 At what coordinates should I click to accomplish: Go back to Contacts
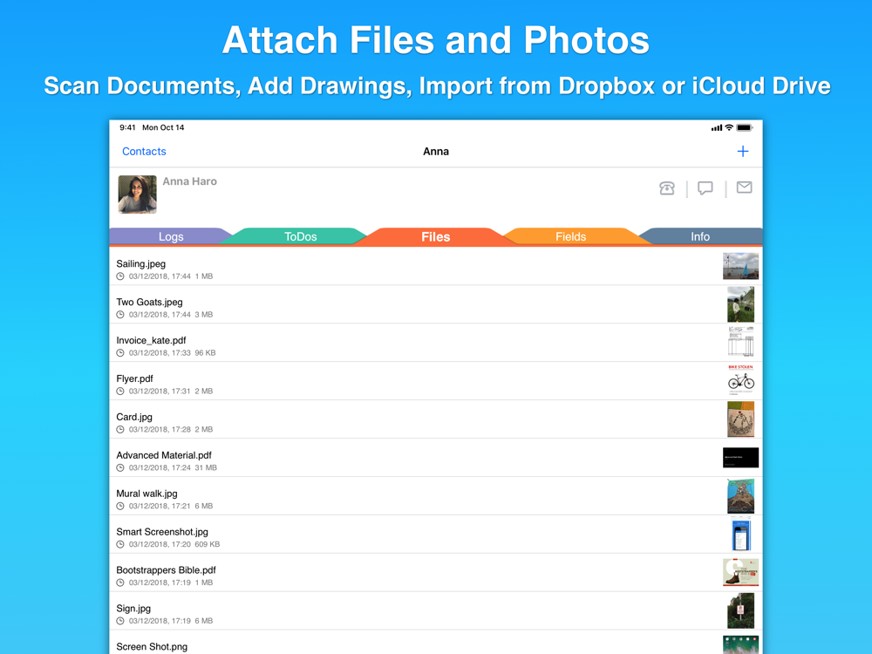(x=144, y=151)
